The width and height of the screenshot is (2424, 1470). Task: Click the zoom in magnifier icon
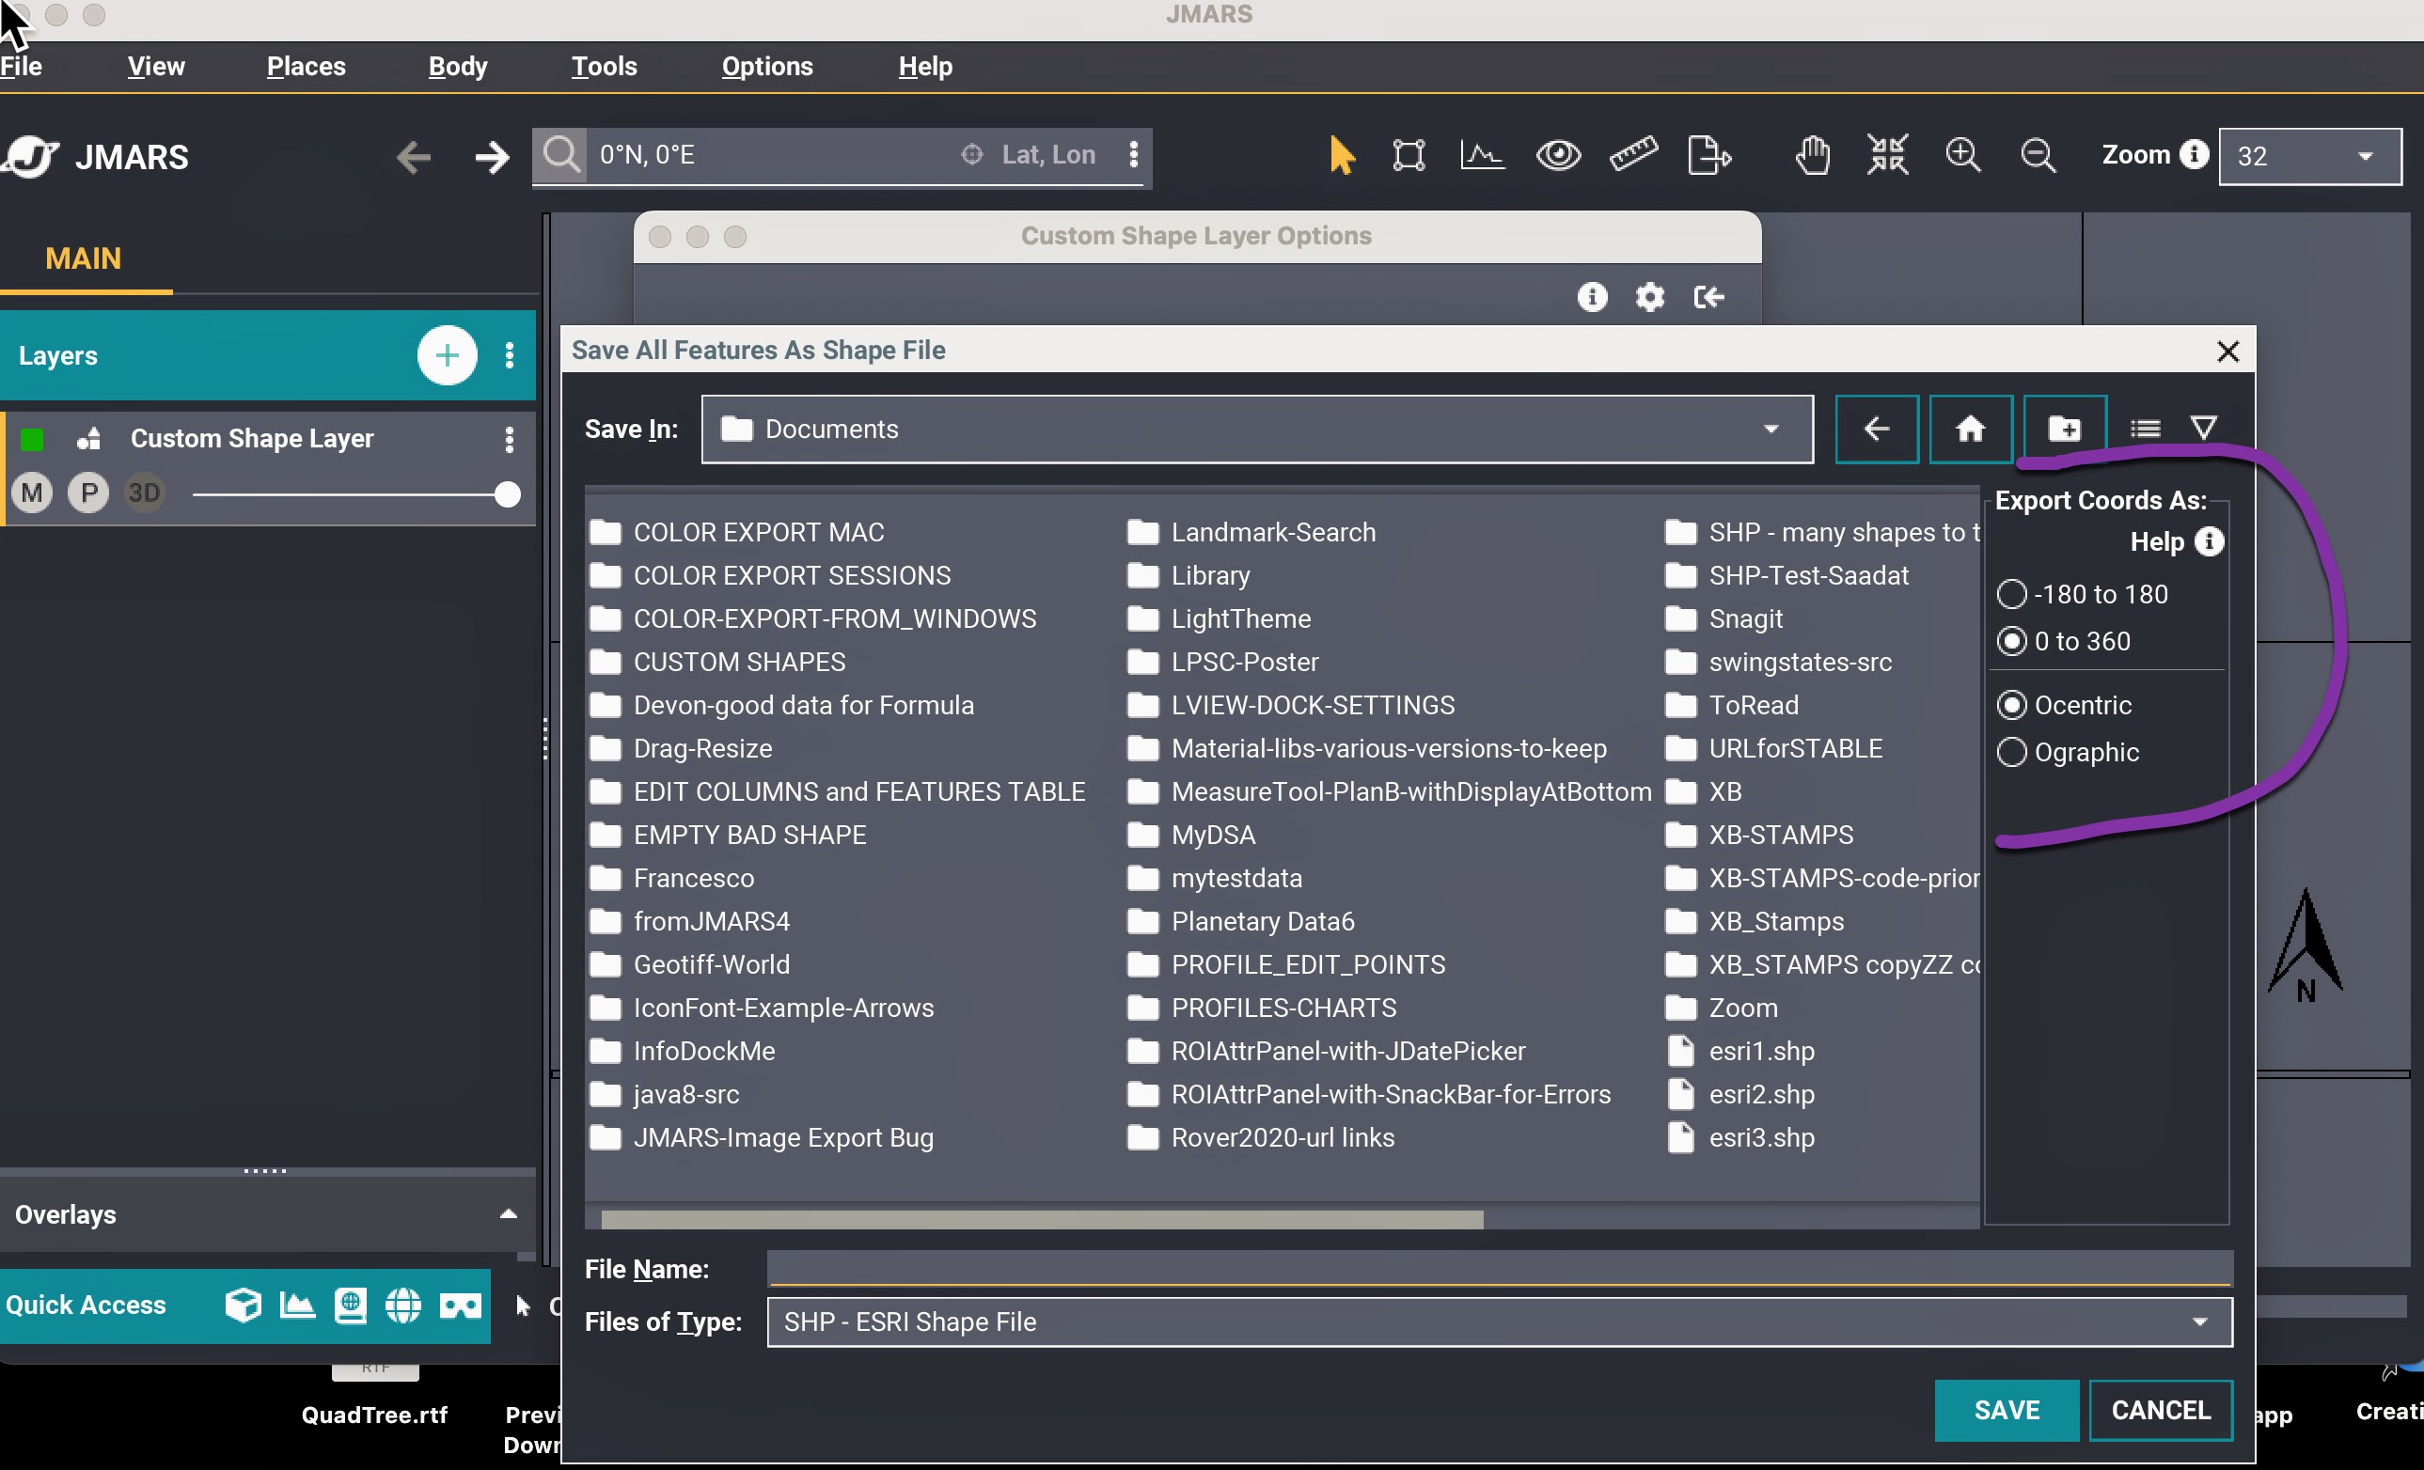(1961, 154)
